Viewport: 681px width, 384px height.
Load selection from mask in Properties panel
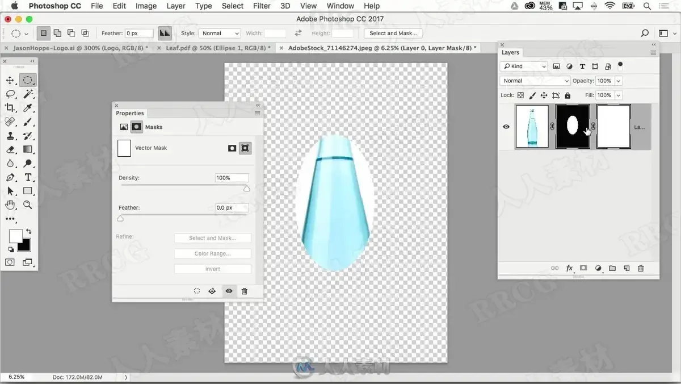tap(196, 291)
